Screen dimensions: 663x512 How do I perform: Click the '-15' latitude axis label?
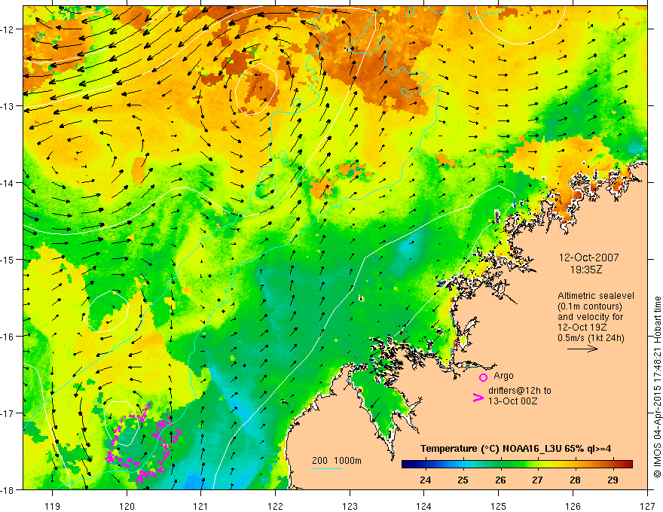point(8,259)
